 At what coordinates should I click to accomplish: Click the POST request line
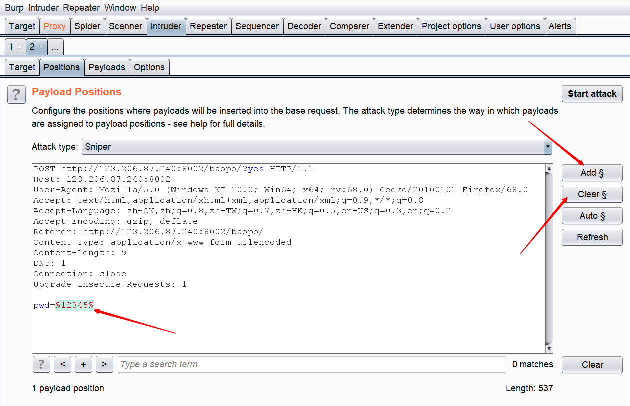[x=173, y=169]
